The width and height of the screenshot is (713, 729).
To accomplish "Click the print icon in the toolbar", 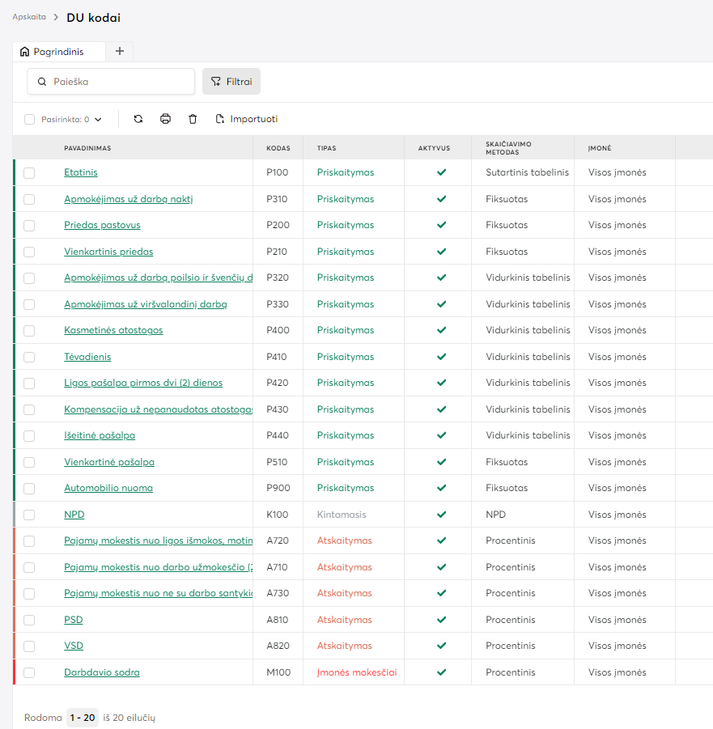I will click(x=165, y=119).
